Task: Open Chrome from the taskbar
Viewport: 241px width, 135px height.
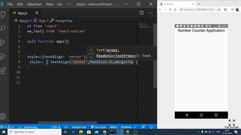Action: [x=104, y=132]
